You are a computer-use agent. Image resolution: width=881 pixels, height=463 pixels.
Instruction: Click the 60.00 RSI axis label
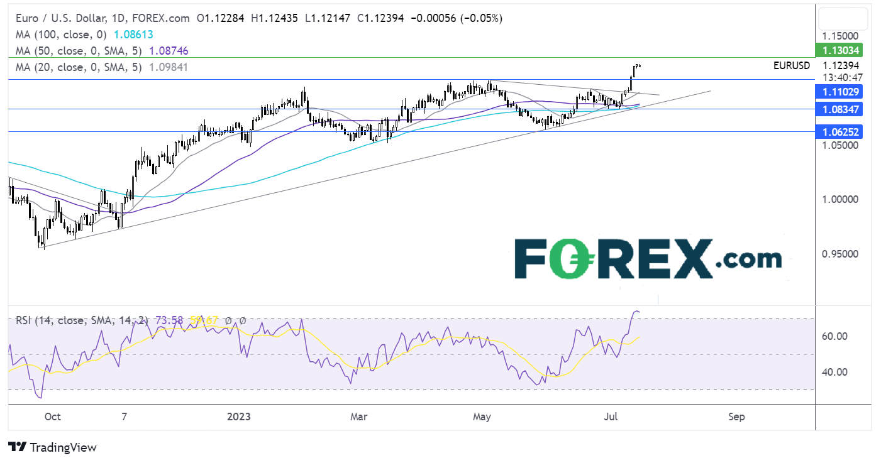click(x=833, y=336)
